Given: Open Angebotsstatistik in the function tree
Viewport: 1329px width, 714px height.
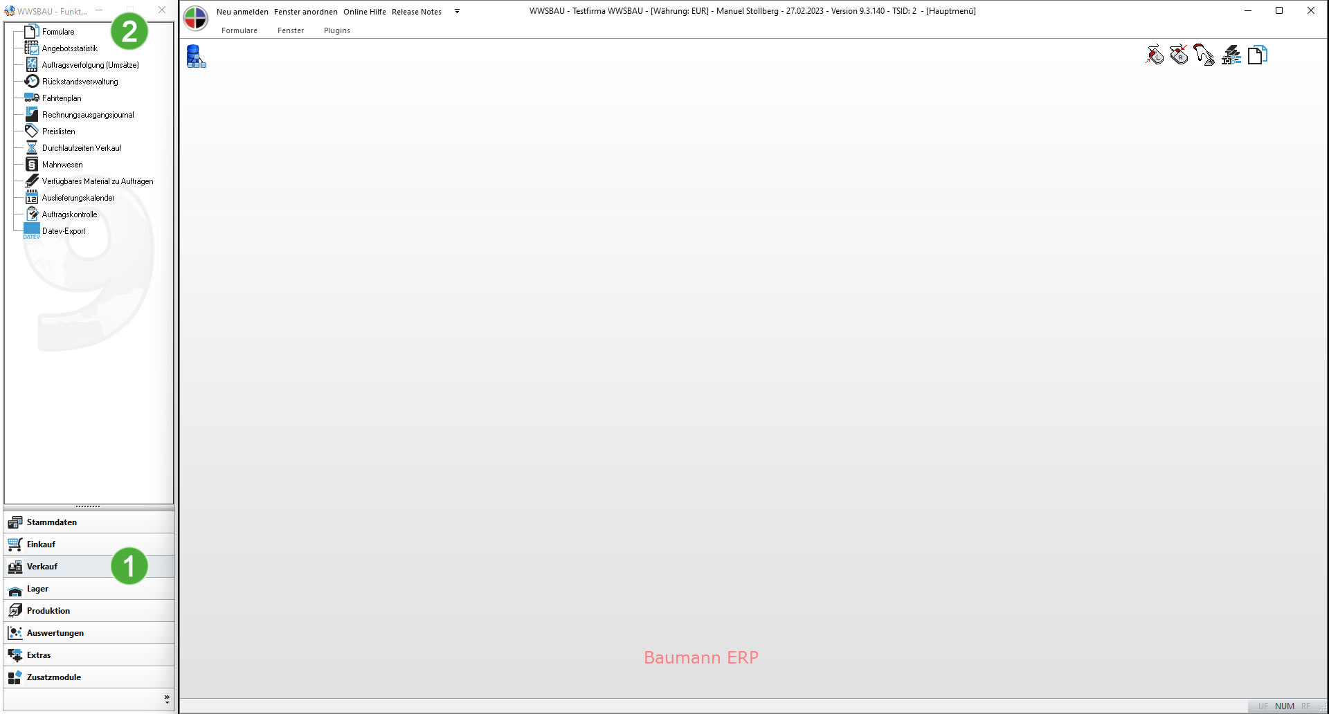Looking at the screenshot, I should pos(69,48).
